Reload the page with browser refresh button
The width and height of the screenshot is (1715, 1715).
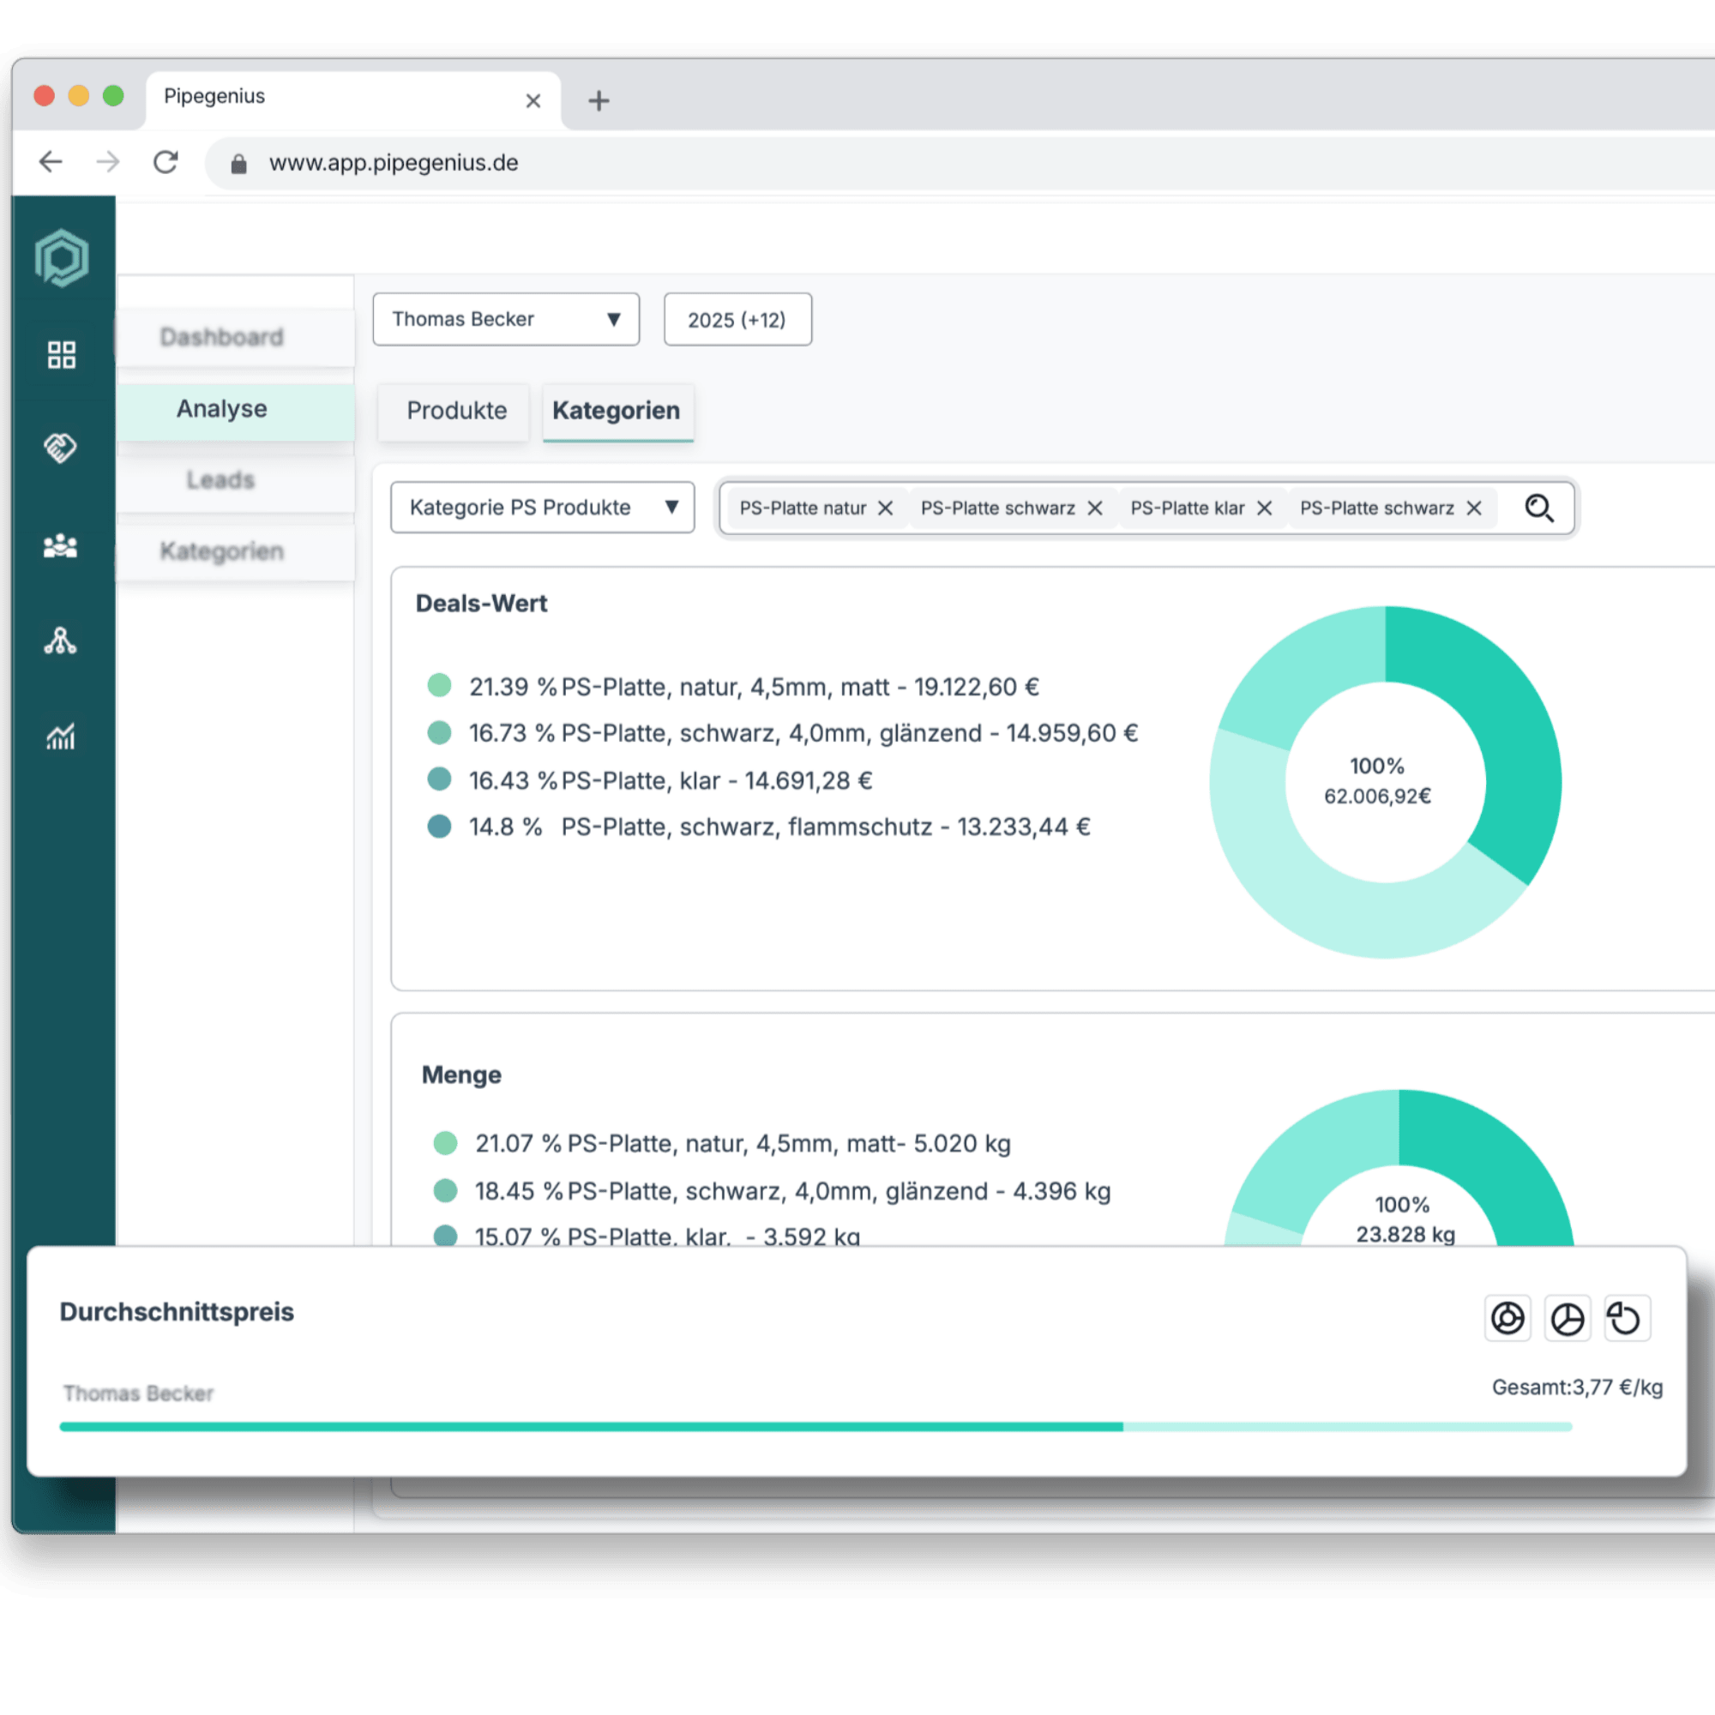click(166, 162)
